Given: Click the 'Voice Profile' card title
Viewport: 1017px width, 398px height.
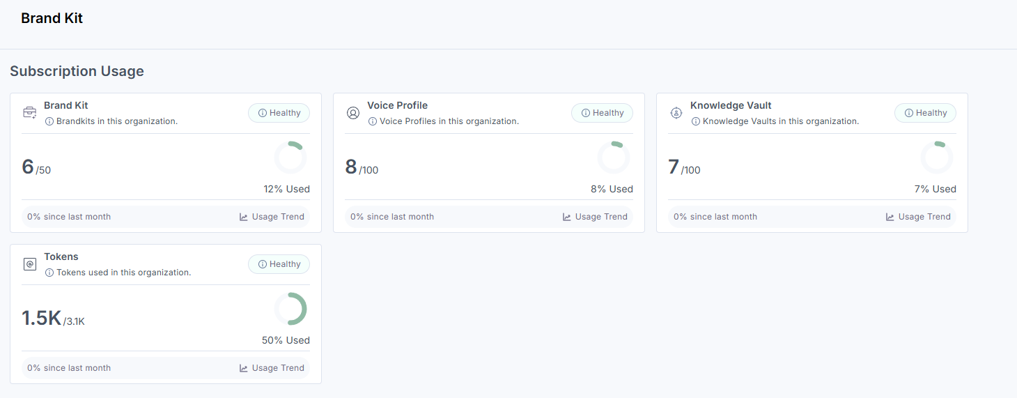Looking at the screenshot, I should tap(398, 105).
